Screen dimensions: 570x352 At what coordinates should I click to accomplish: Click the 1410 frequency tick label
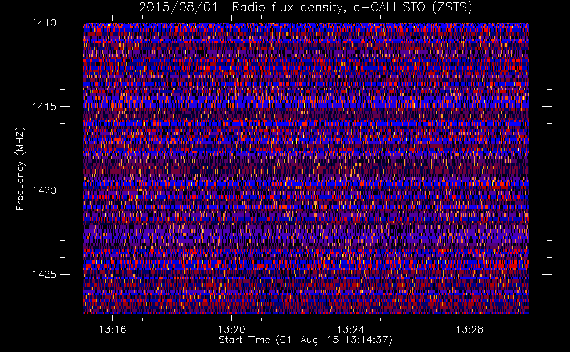click(44, 23)
